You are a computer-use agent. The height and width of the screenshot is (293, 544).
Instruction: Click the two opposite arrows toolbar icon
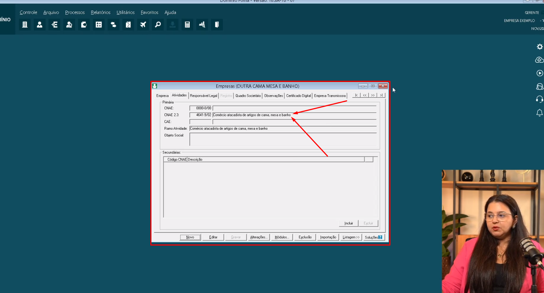pyautogui.click(x=113, y=24)
